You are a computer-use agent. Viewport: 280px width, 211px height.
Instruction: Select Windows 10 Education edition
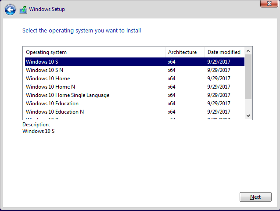pos(52,104)
